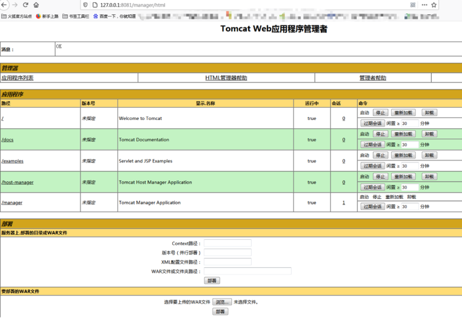Click the address bar URL 127.0.0.1:8081/manager/html
Screen dimensions: 462x318
point(133,5)
